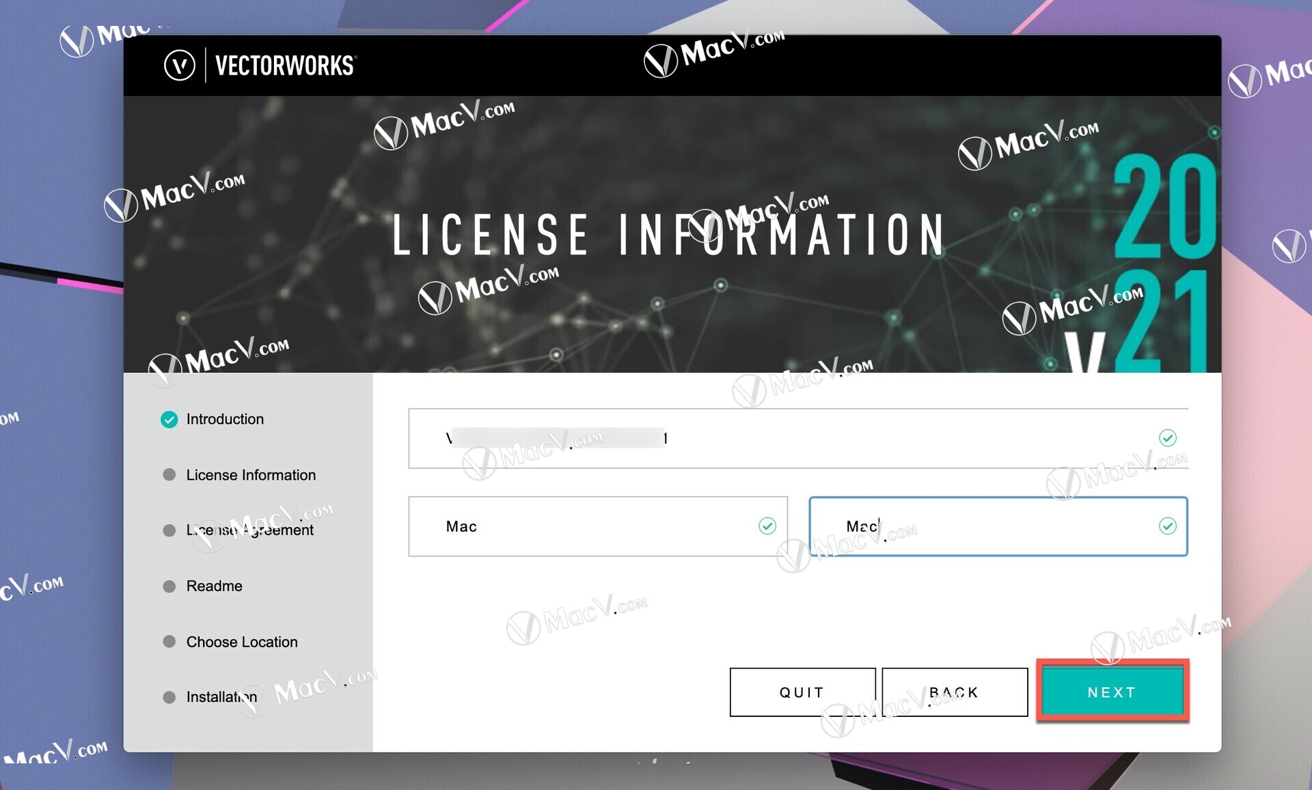Click the BACK button

pos(955,692)
